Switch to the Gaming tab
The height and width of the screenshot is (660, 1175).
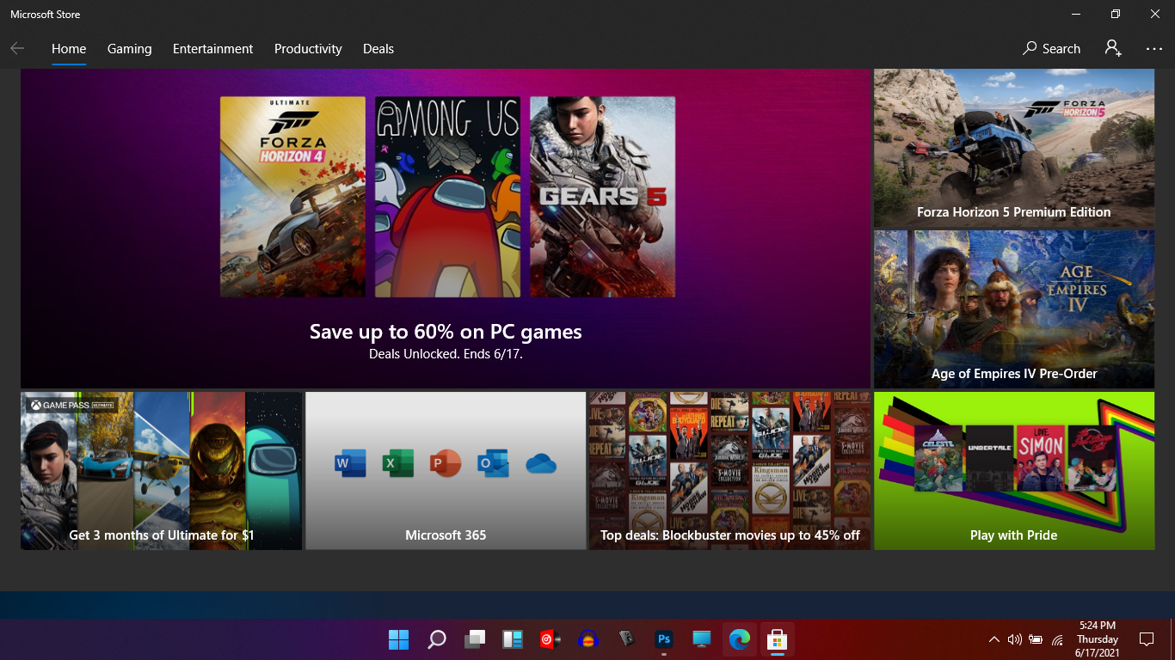(130, 49)
